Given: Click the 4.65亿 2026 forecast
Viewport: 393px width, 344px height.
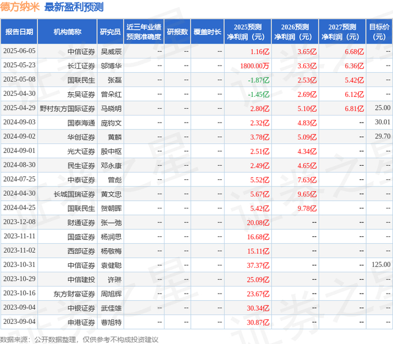Looking at the screenshot, I should point(307,166).
